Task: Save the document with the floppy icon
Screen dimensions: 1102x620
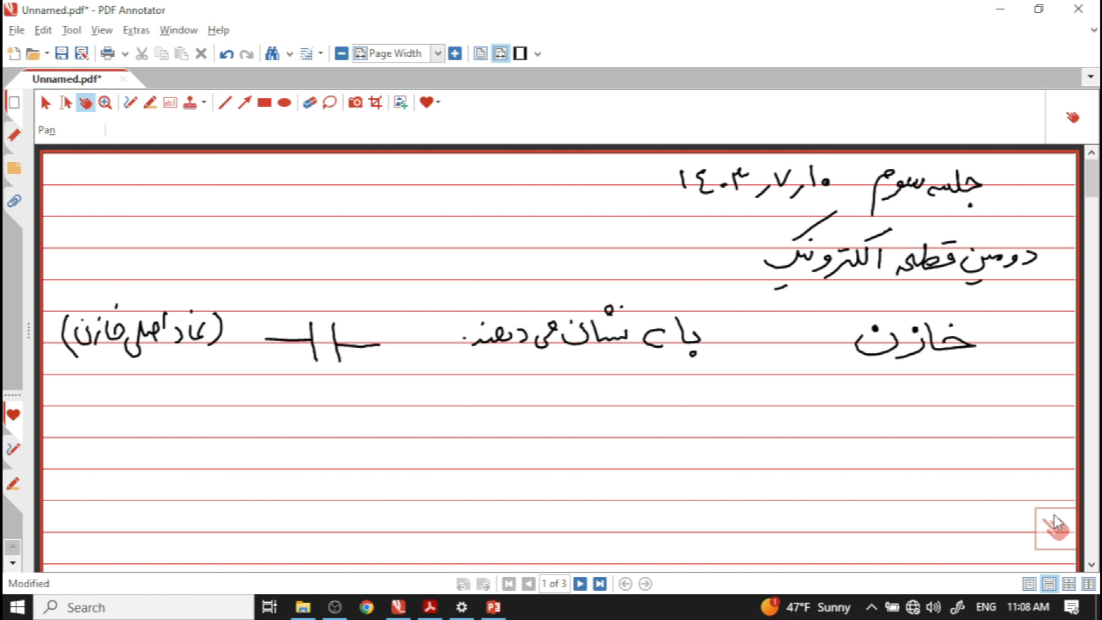Action: pos(61,53)
